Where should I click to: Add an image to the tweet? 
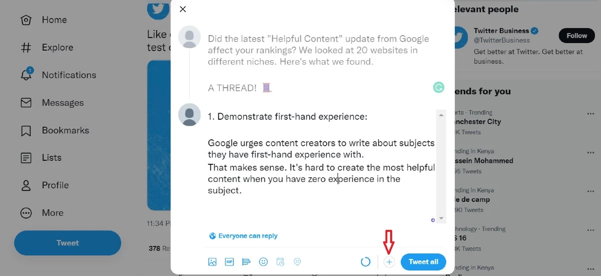[x=212, y=261]
